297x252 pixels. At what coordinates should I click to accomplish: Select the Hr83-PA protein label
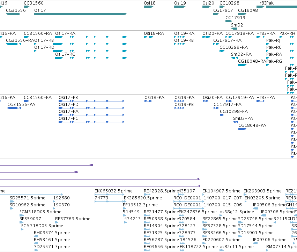(266, 98)
